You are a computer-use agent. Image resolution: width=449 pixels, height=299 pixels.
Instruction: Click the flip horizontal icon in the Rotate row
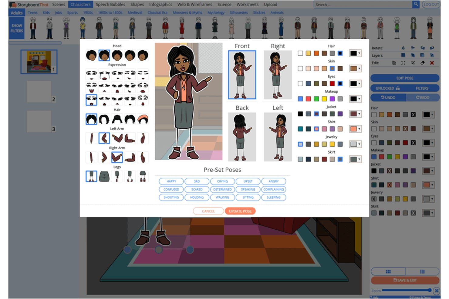click(403, 48)
